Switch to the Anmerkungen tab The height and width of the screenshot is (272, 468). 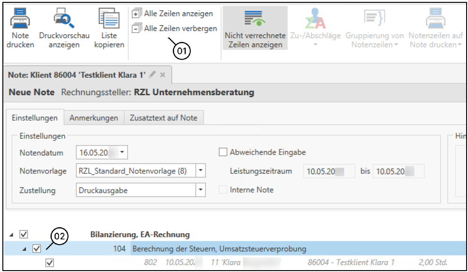click(94, 118)
